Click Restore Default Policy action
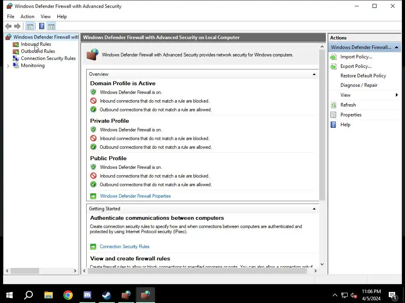The image size is (405, 303). (363, 76)
